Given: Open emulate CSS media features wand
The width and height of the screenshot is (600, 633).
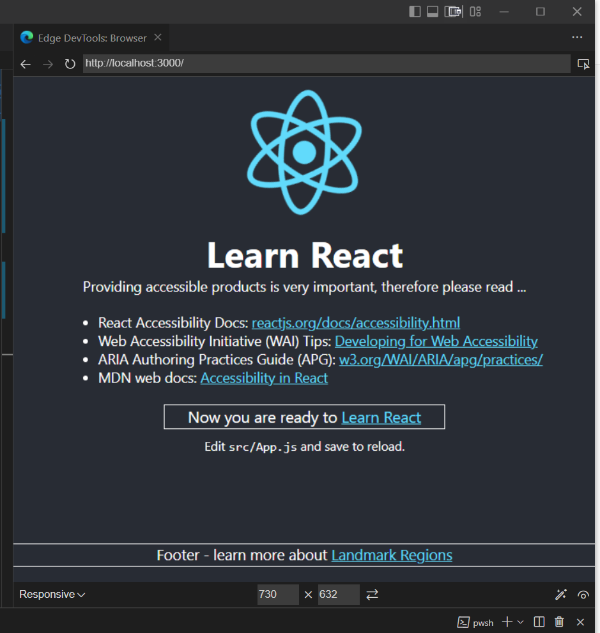Looking at the screenshot, I should point(561,594).
